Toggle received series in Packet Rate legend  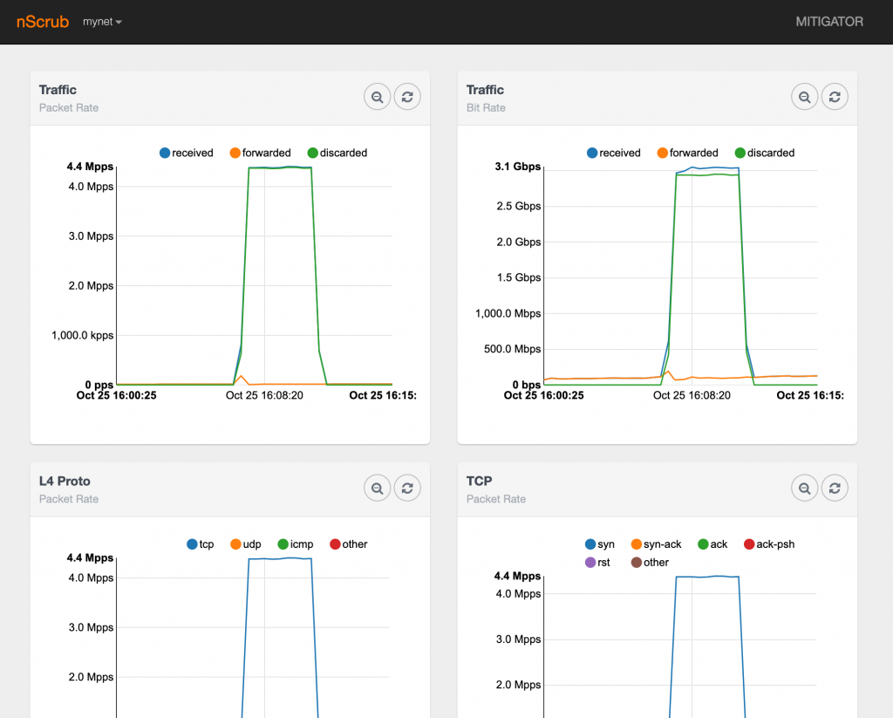pos(187,153)
